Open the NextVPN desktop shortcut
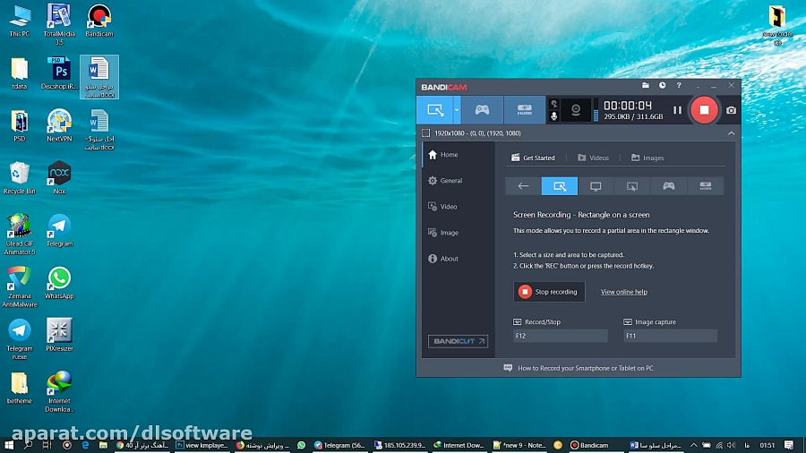The width and height of the screenshot is (806, 453). [59, 126]
